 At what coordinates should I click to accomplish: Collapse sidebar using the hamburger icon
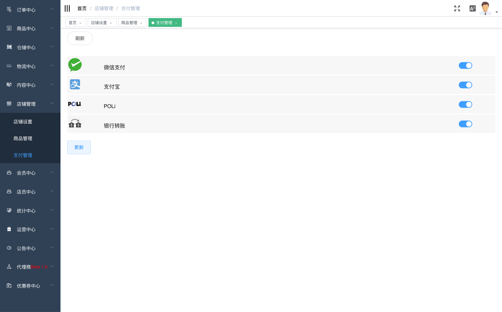tap(67, 9)
